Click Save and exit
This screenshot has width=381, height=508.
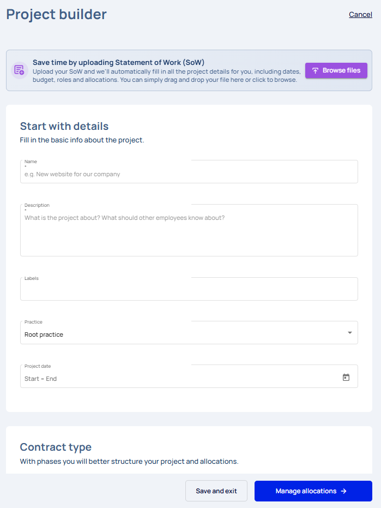tap(216, 491)
